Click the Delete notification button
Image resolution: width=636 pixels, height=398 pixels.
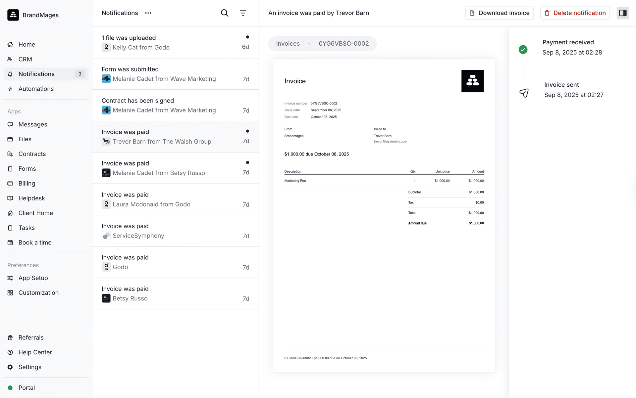575,13
